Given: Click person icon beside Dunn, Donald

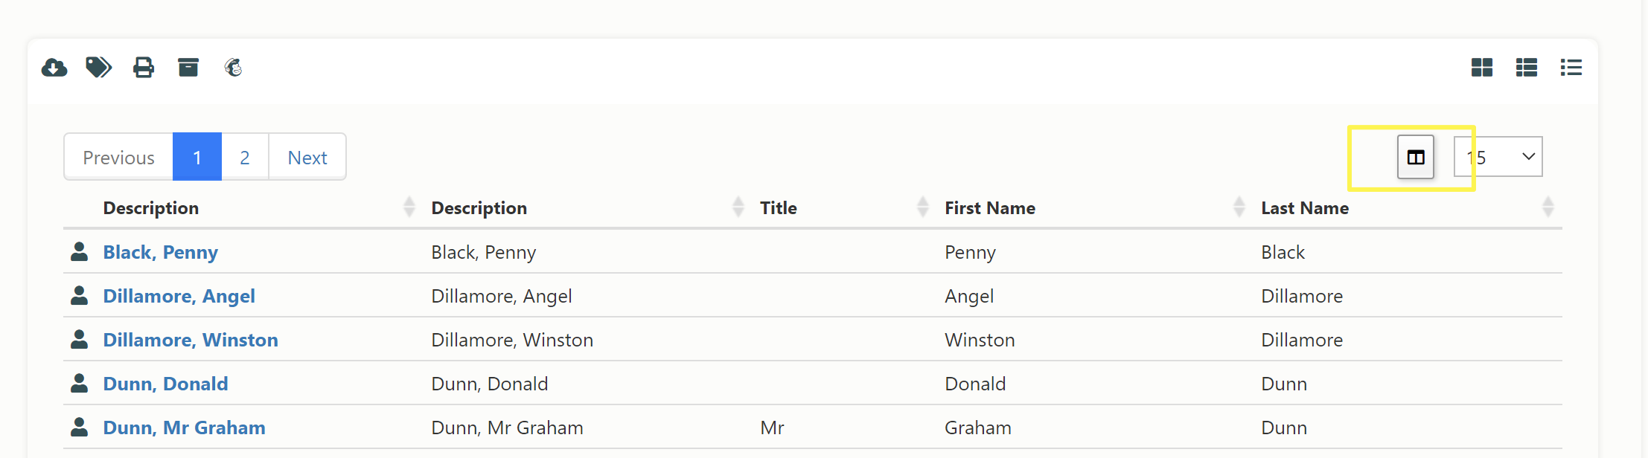Looking at the screenshot, I should coord(79,383).
